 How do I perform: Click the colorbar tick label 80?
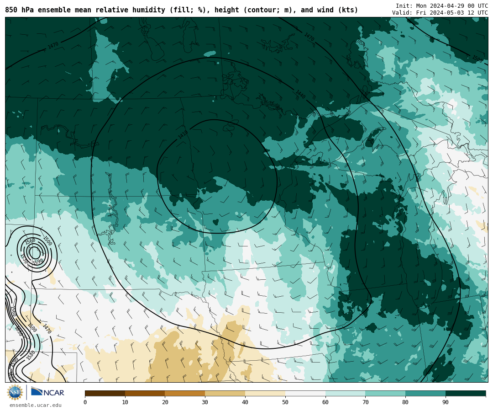406,402
